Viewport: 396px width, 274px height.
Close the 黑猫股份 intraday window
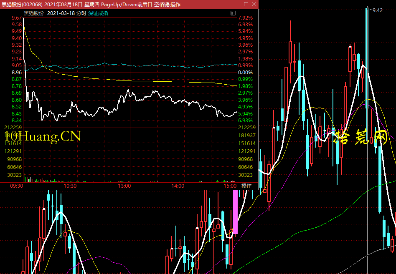click(254, 4)
